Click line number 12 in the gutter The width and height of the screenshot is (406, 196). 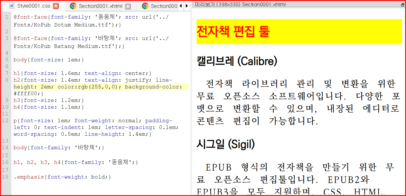point(5,121)
